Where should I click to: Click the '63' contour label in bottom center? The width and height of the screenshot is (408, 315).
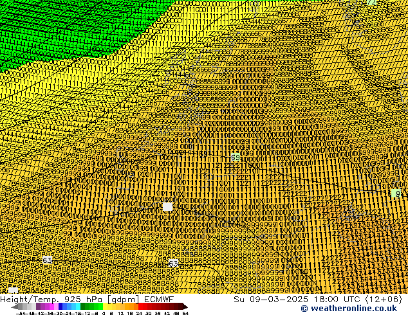(x=173, y=264)
